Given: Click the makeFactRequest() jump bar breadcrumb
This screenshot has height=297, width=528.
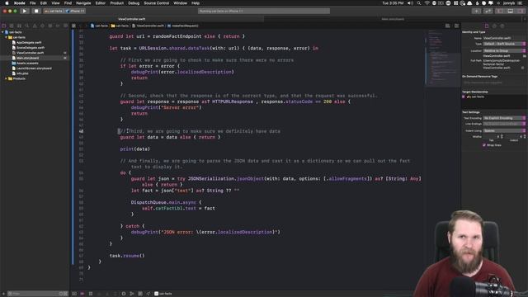Looking at the screenshot, I should [183, 26].
